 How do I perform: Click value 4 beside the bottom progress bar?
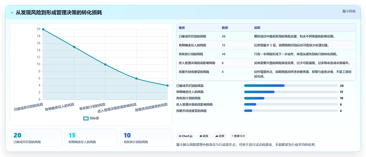(341, 111)
